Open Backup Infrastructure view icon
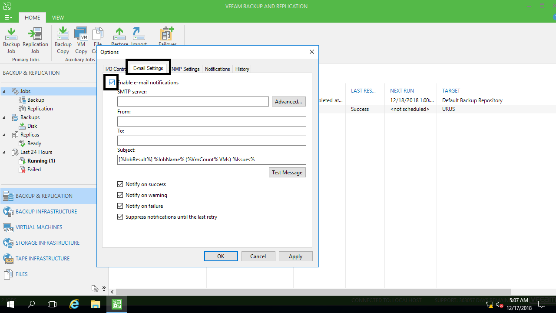 (x=8, y=212)
